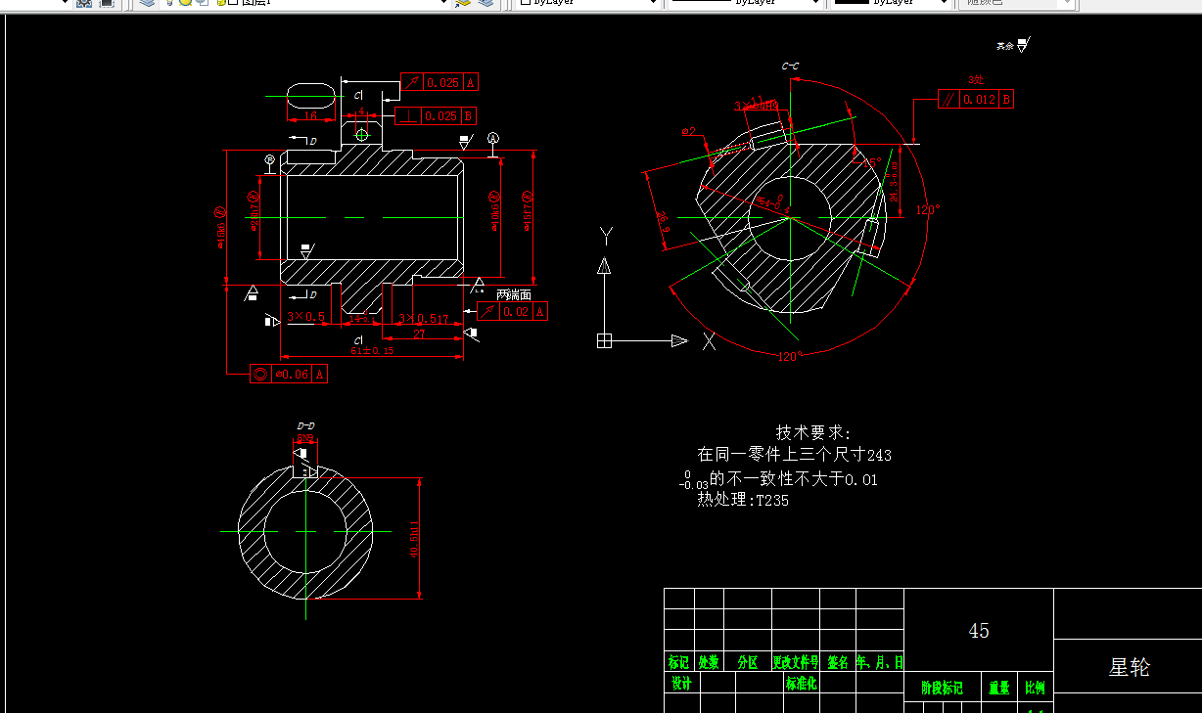
Task: Click the UCS origin square icon
Action: click(x=604, y=340)
